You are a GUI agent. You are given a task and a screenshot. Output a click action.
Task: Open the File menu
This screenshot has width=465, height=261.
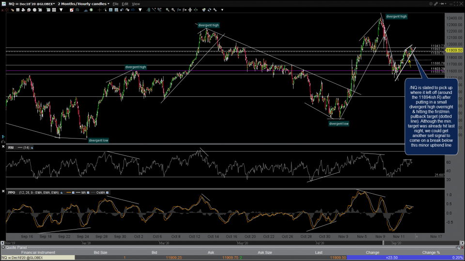[115, 4]
